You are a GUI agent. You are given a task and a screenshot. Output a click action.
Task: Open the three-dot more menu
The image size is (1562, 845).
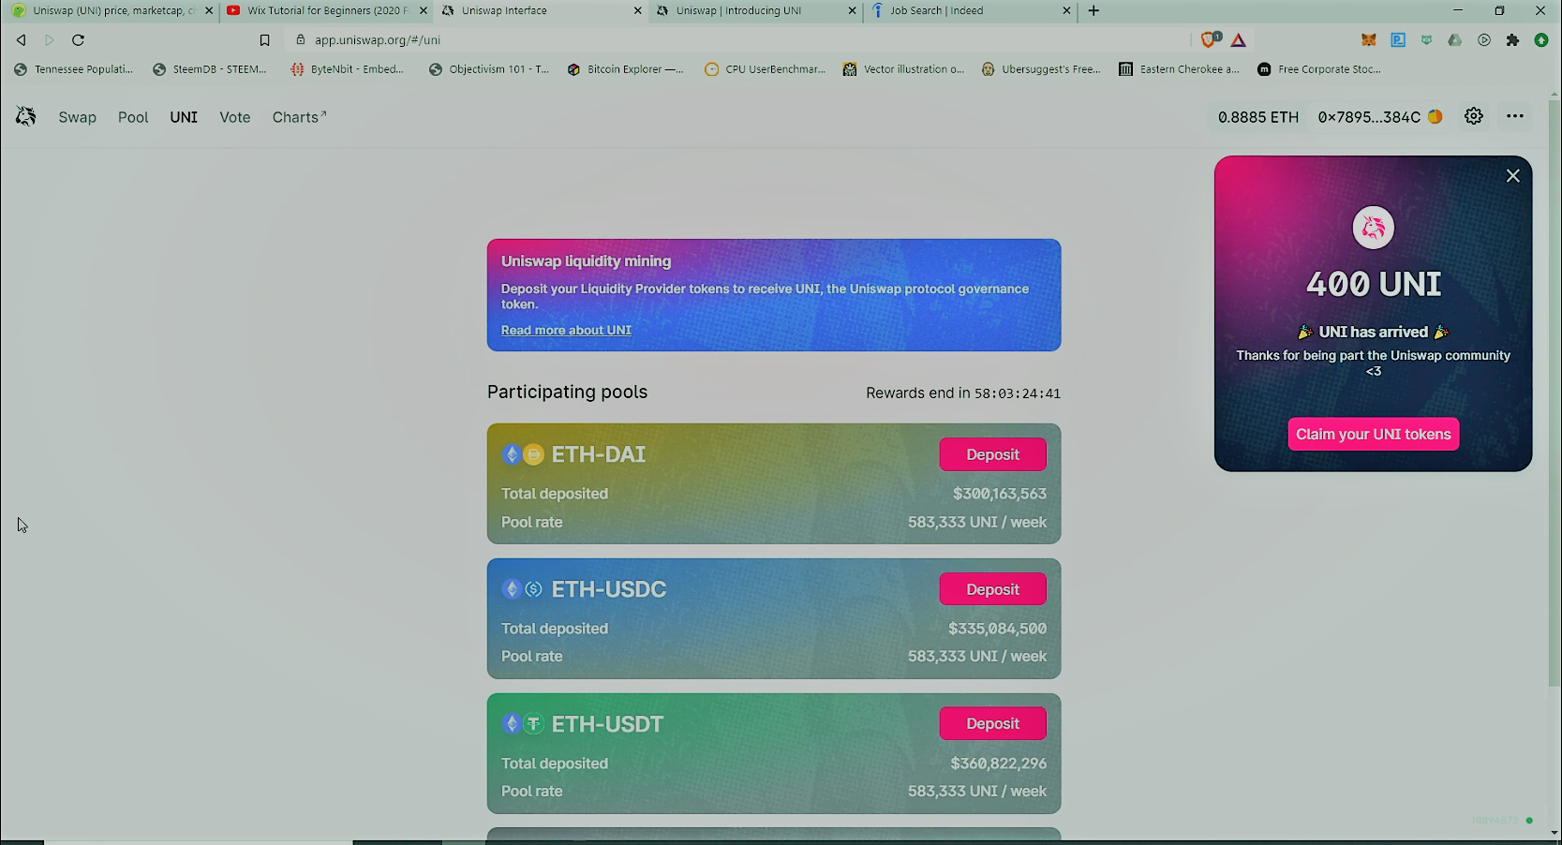(x=1515, y=116)
